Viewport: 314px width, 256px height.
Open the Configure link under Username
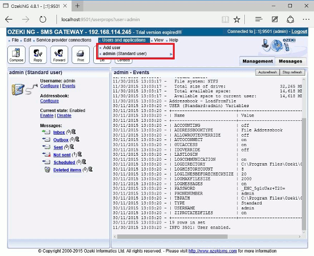pos(49,86)
